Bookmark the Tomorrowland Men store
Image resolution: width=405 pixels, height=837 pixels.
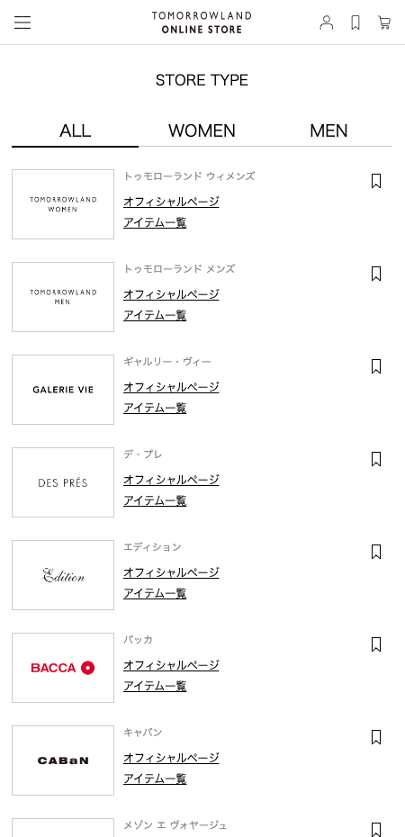376,274
